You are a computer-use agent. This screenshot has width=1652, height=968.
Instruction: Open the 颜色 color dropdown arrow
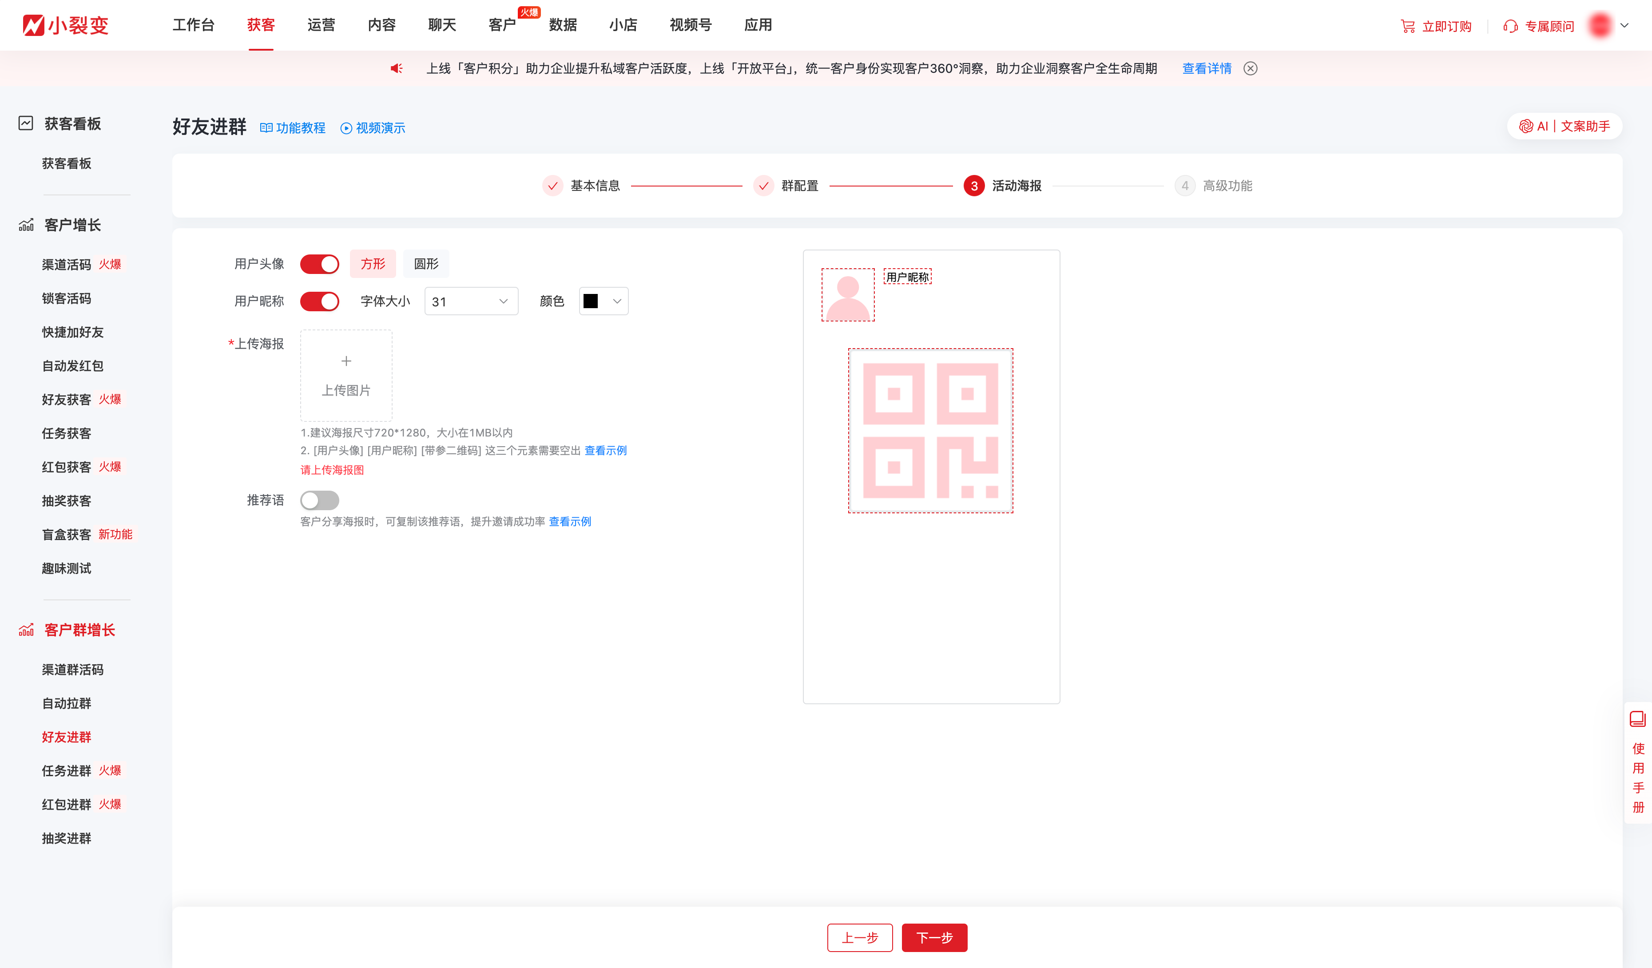click(x=617, y=301)
